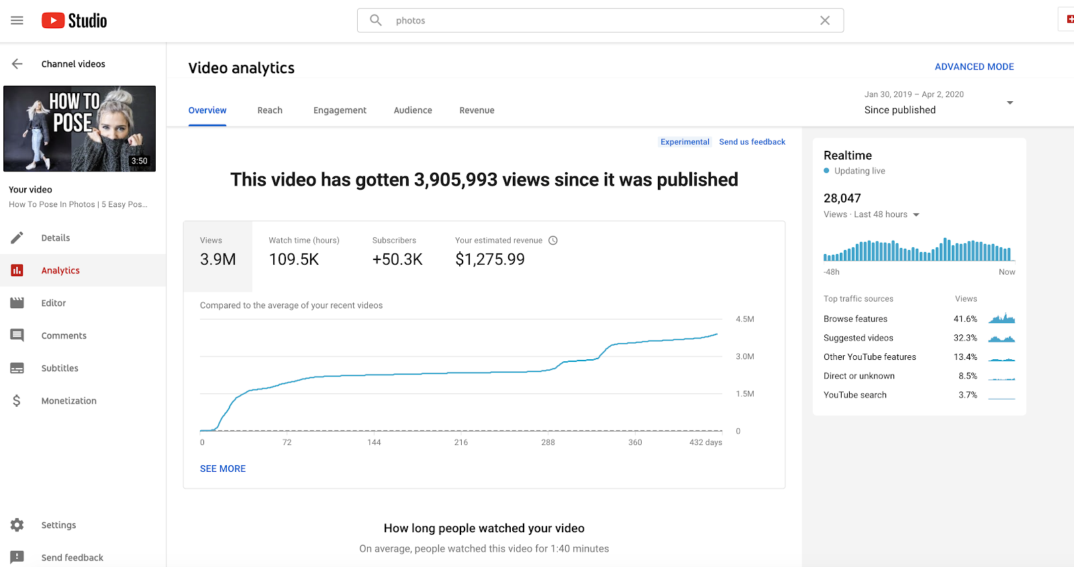Switch to the Revenue tab

coord(477,111)
